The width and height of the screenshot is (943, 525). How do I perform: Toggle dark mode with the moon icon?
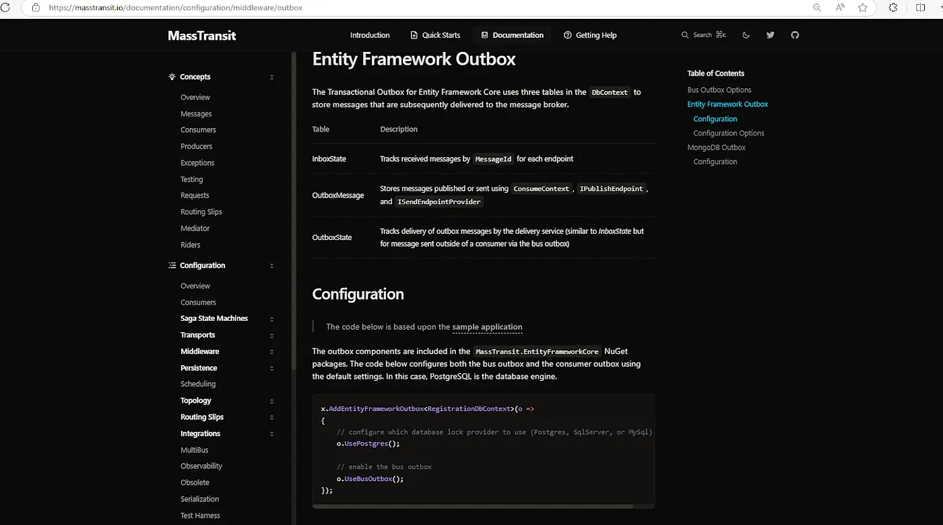click(746, 35)
